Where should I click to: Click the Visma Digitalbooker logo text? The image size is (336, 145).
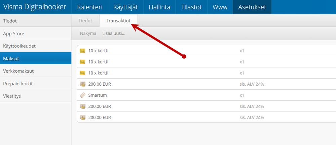pos(35,7)
